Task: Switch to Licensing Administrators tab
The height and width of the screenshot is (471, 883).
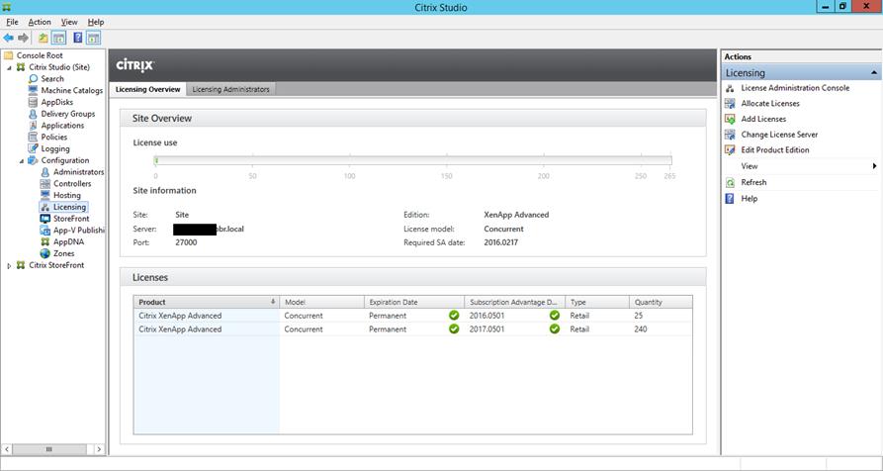Action: pos(231,89)
